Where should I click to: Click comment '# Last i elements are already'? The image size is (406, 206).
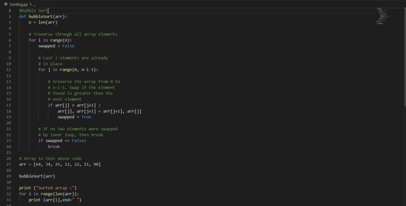73,58
